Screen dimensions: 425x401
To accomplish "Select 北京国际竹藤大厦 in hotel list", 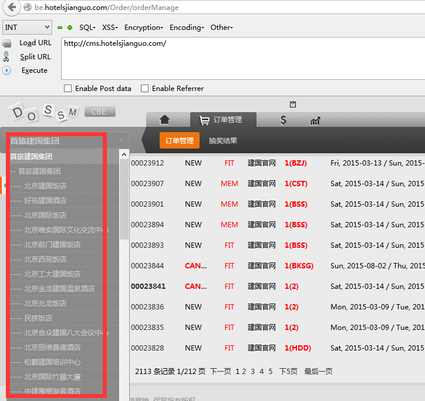I will click(52, 377).
